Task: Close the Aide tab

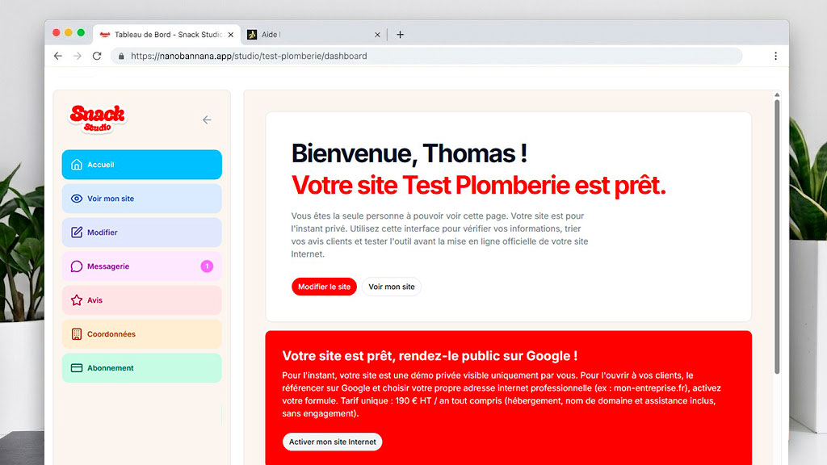Action: 377,34
